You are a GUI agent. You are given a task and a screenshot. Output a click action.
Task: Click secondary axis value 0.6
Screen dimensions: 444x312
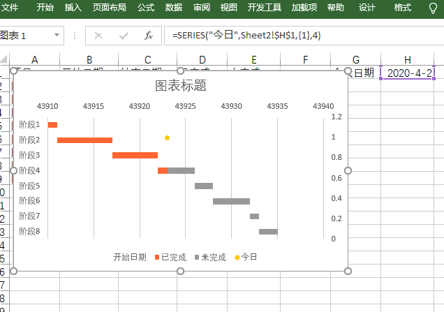coord(336,178)
